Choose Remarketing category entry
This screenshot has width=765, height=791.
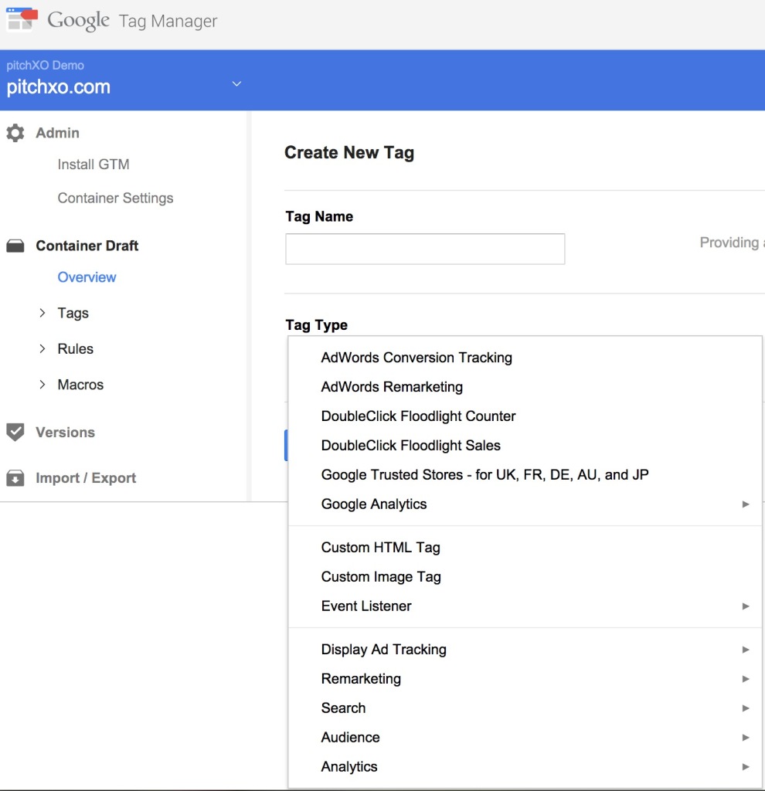(x=525, y=678)
